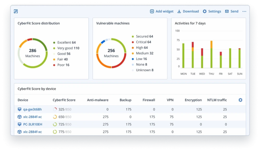260x151 pixels.
Task: Click the Excellent 64 legend dot
Action: pos(54,43)
